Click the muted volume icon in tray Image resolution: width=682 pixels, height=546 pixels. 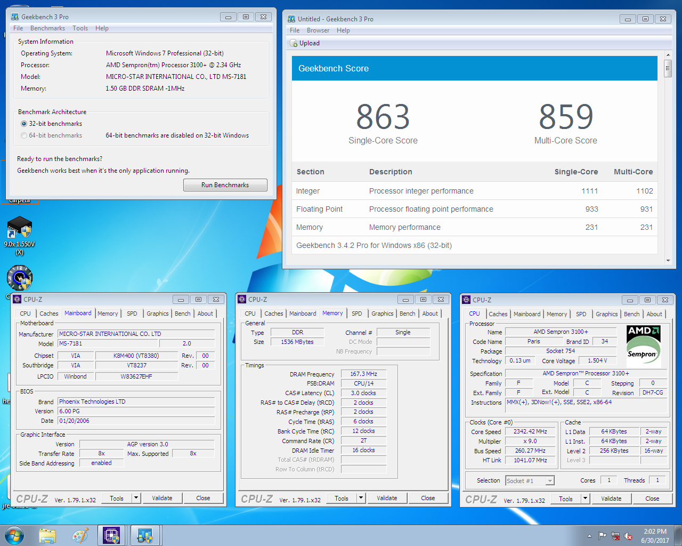(628, 536)
